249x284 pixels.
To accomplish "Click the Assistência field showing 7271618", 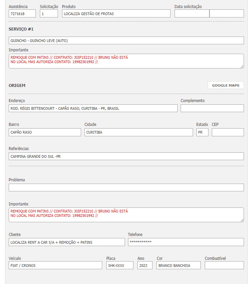I will click(22, 14).
